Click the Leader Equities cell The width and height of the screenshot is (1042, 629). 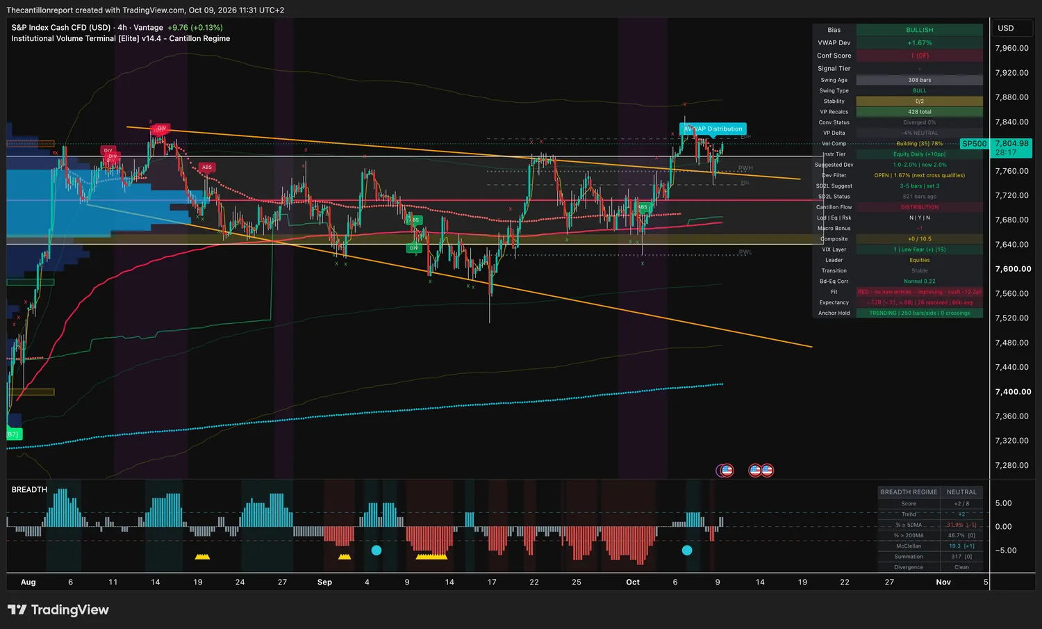point(919,260)
